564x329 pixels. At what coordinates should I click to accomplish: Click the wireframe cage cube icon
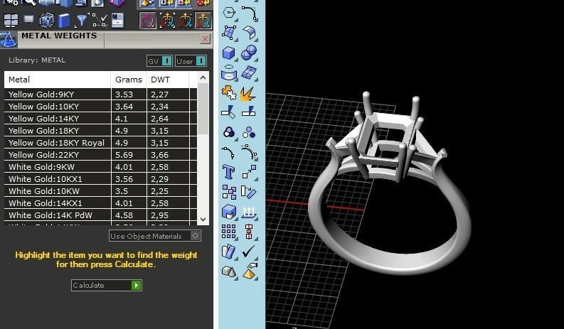pyautogui.click(x=47, y=20)
